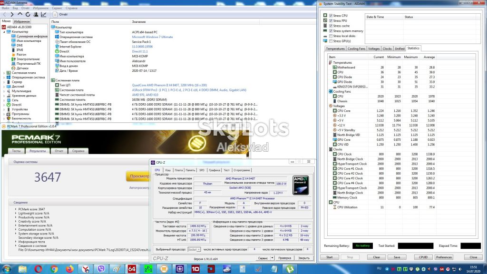Click the CPUID button
487x274 pixels.
423,257
